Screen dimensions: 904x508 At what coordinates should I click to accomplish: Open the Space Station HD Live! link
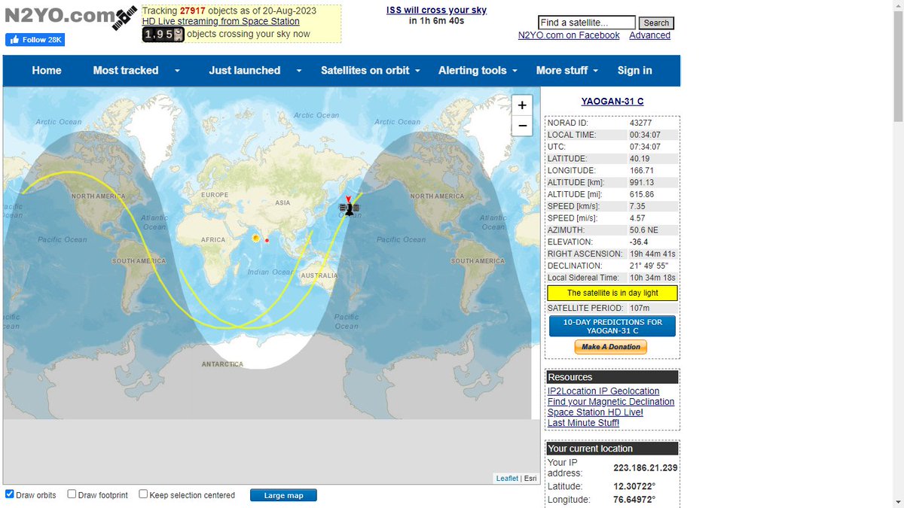point(595,412)
